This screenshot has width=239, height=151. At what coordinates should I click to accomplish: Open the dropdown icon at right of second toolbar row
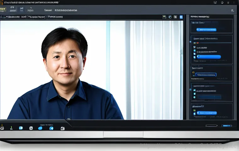232,10
